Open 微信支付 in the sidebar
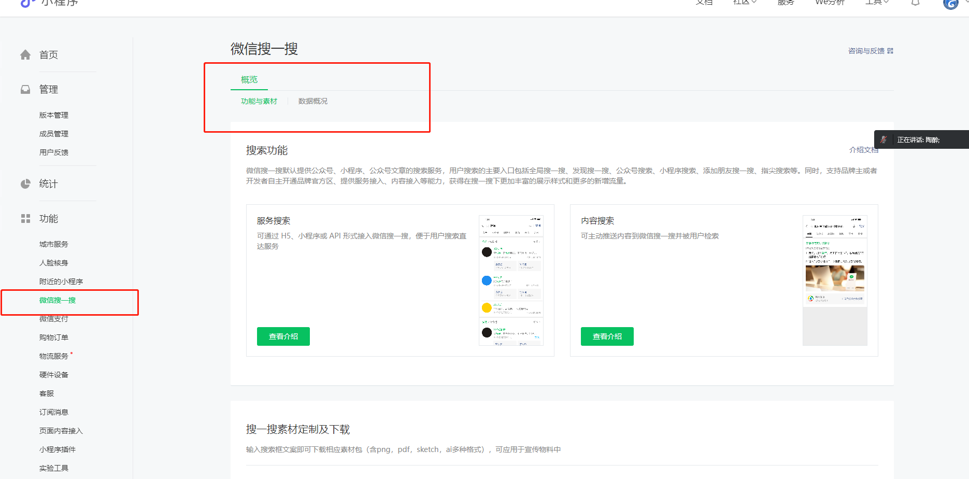This screenshot has width=969, height=479. (x=54, y=319)
